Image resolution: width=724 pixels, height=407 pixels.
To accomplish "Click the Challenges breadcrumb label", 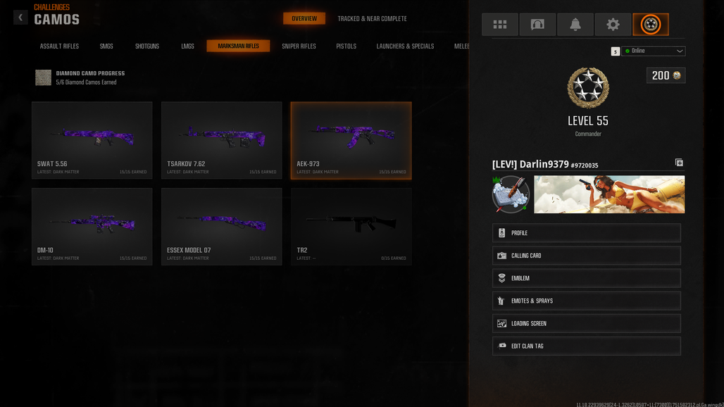I will [51, 7].
